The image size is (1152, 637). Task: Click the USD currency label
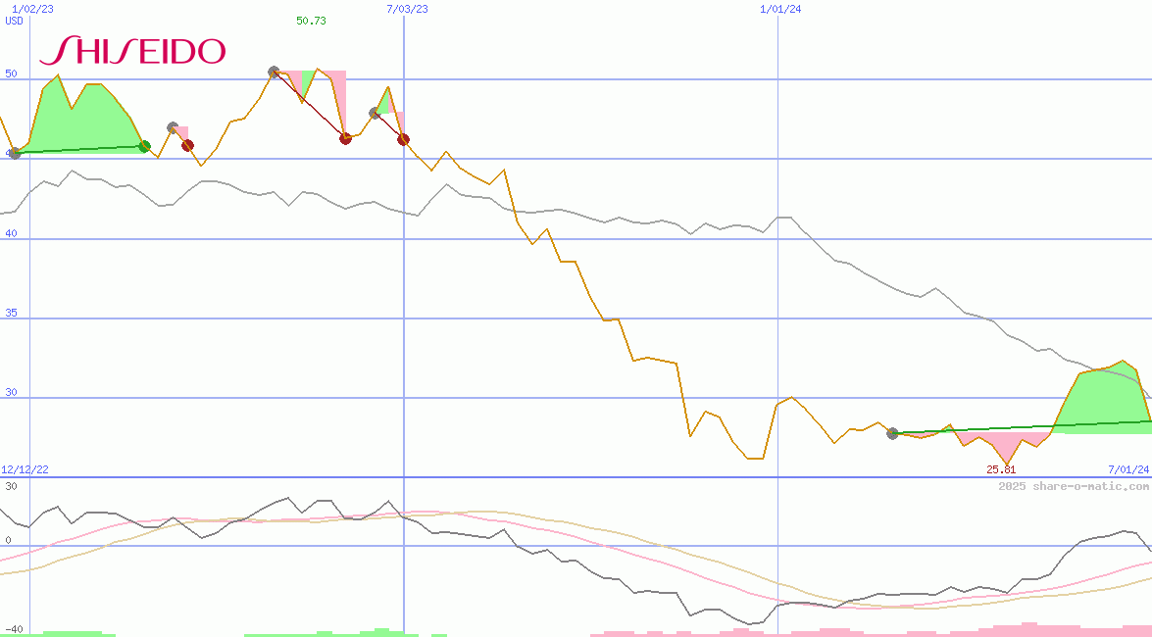(x=13, y=20)
